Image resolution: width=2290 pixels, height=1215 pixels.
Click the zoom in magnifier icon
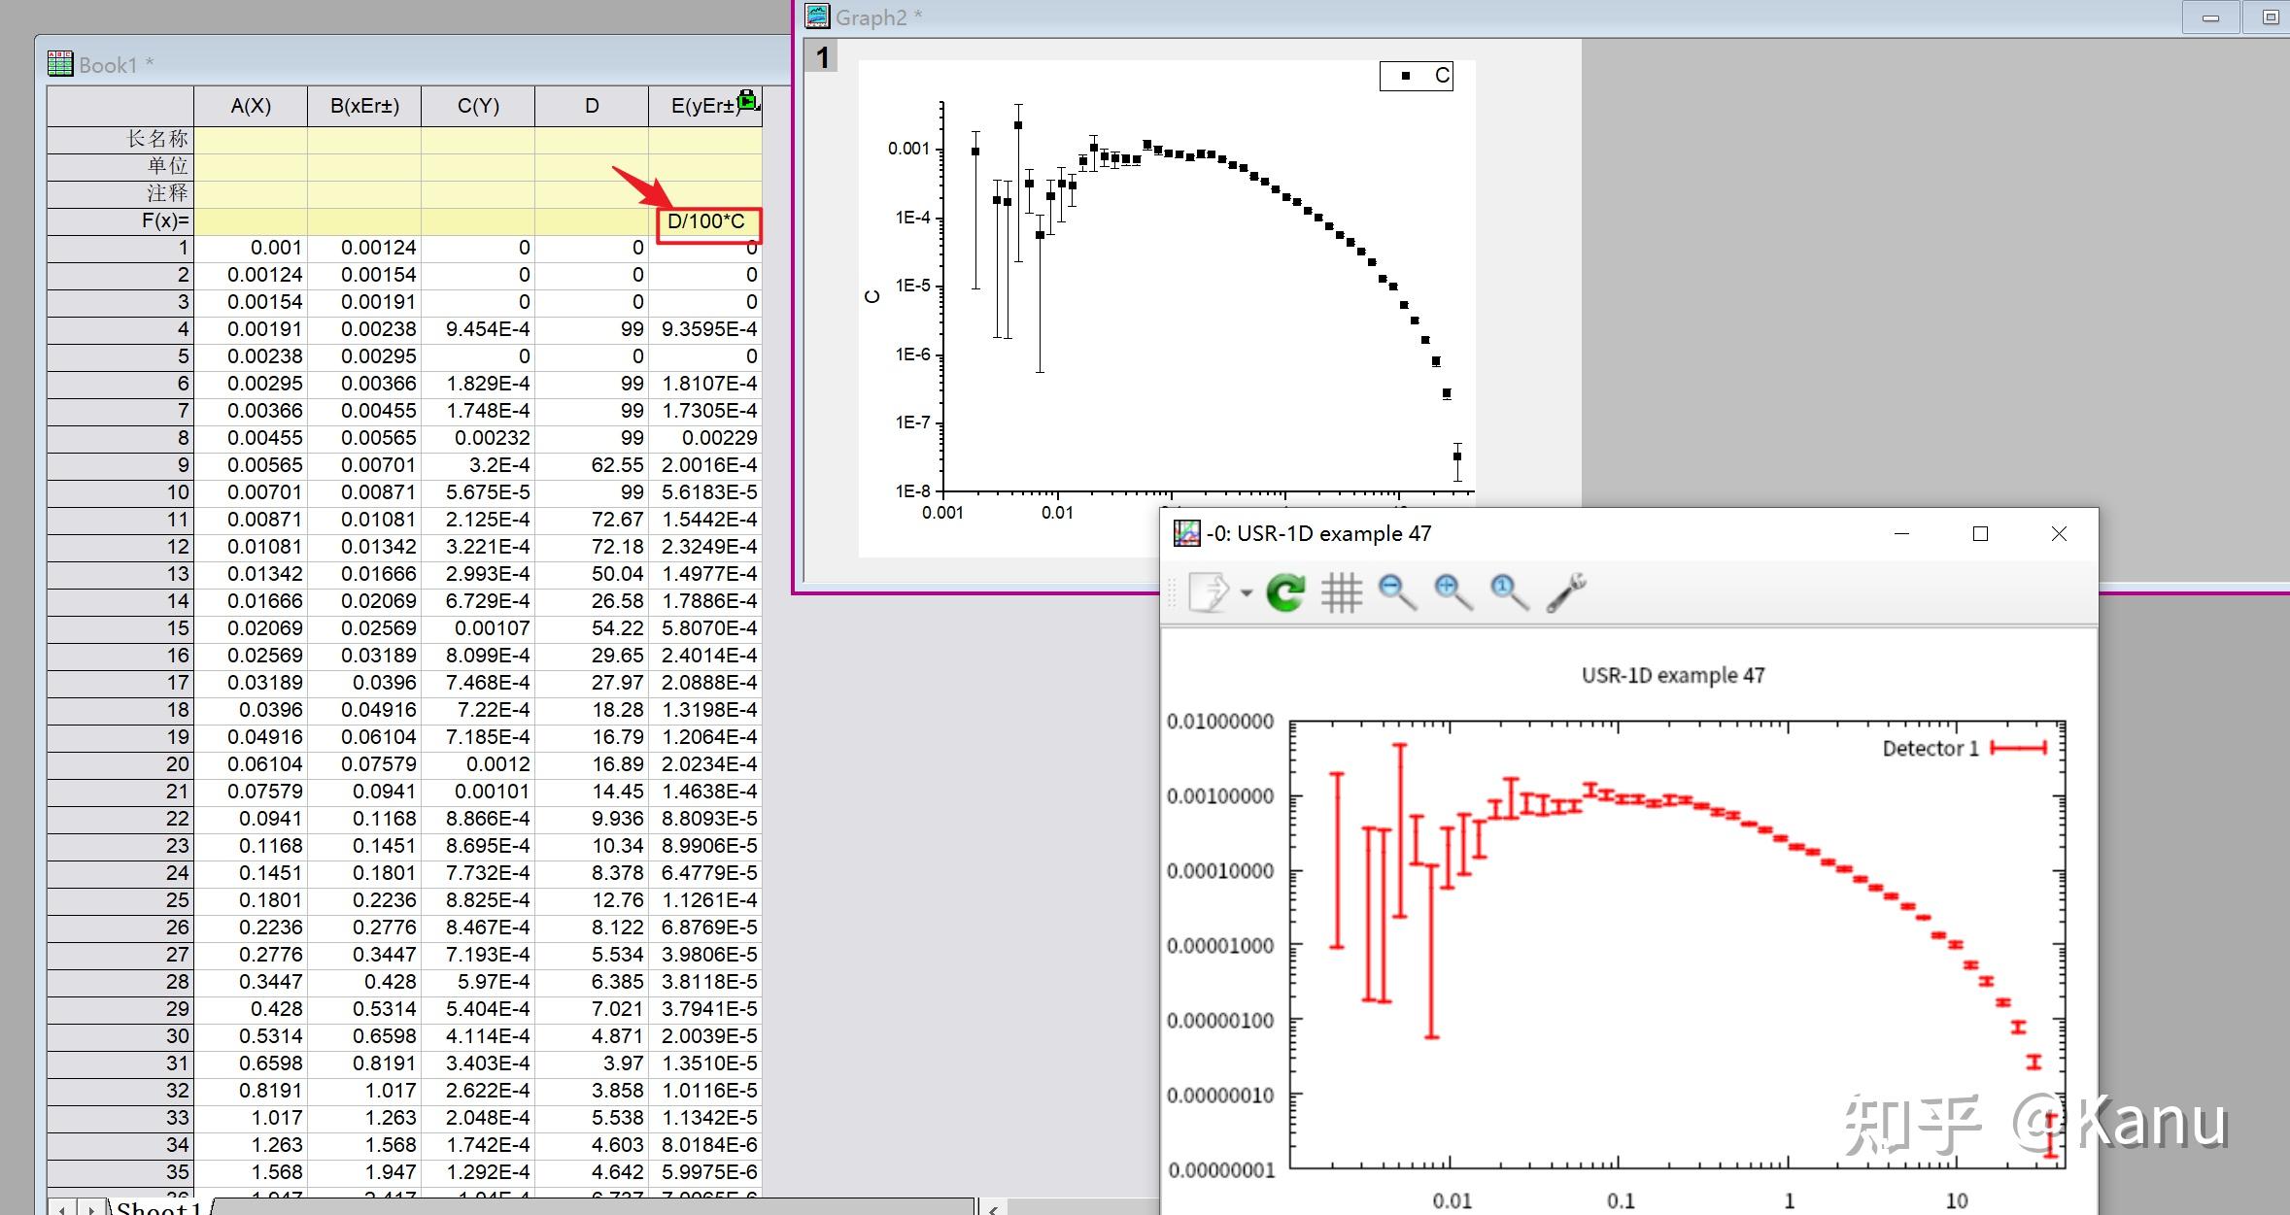point(1453,591)
